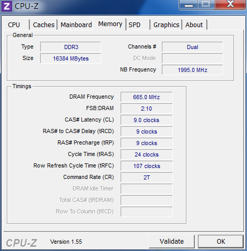Click the Dual channels field

[192, 47]
